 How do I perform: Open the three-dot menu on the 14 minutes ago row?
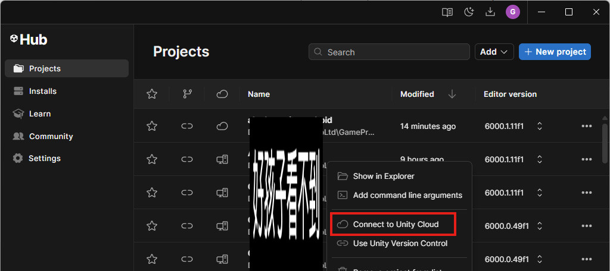point(586,126)
